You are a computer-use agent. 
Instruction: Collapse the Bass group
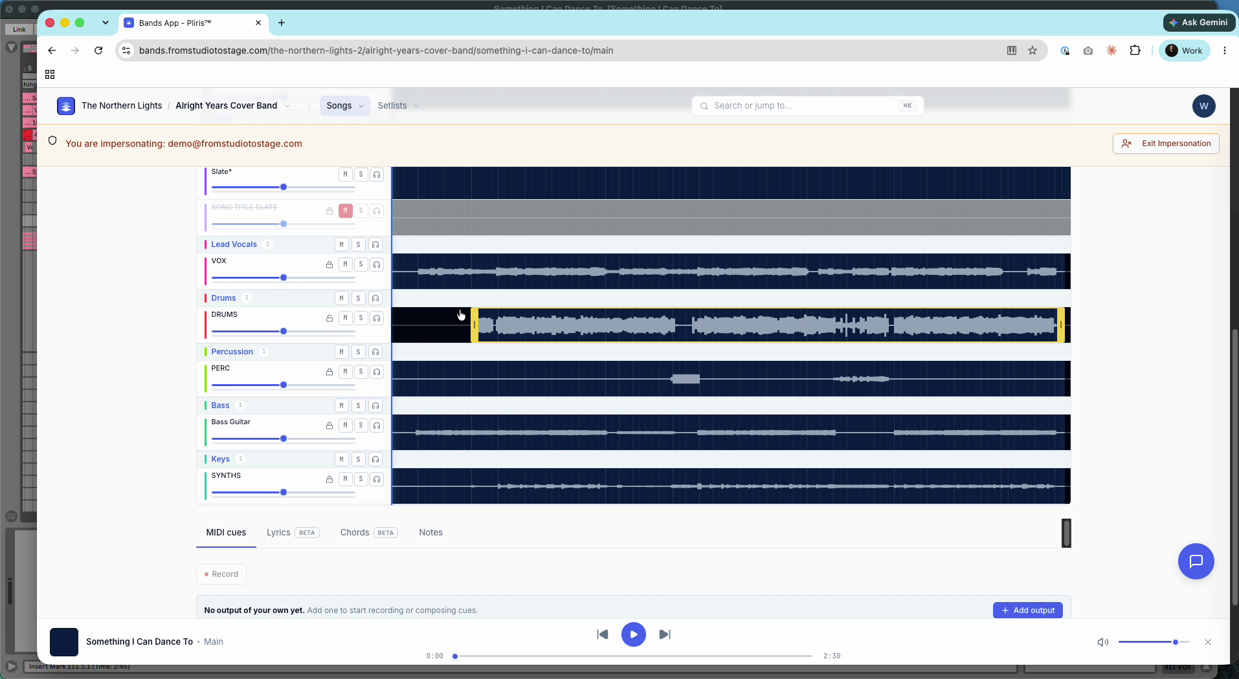(220, 405)
